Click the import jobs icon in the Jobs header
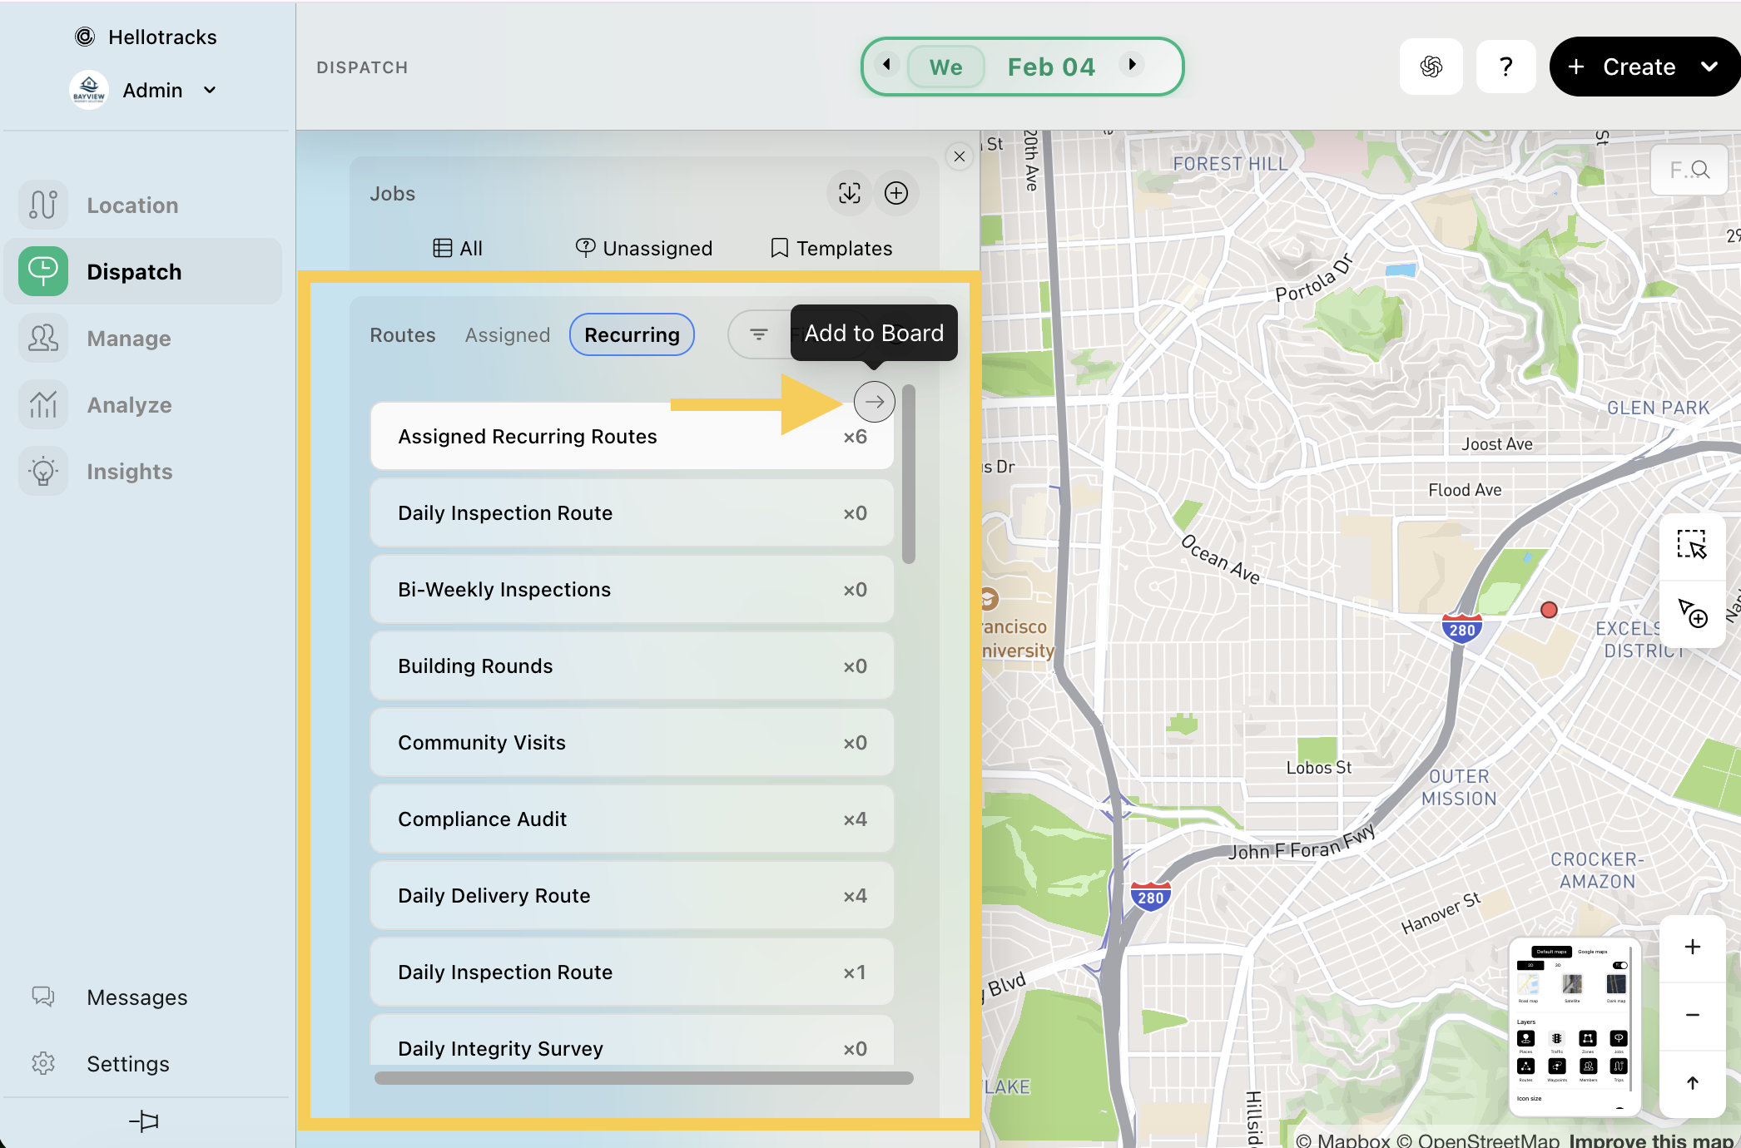1741x1148 pixels. [849, 193]
